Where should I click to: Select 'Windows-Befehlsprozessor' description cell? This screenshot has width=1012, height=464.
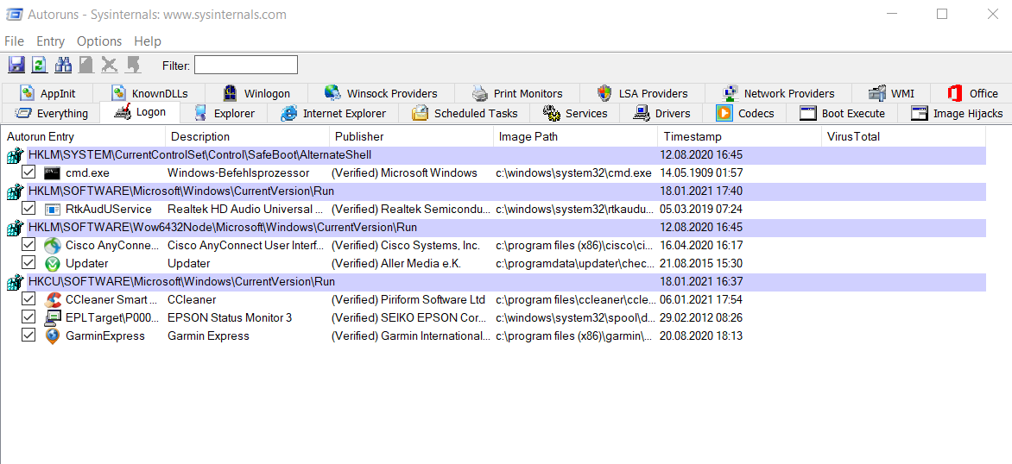[x=238, y=172]
